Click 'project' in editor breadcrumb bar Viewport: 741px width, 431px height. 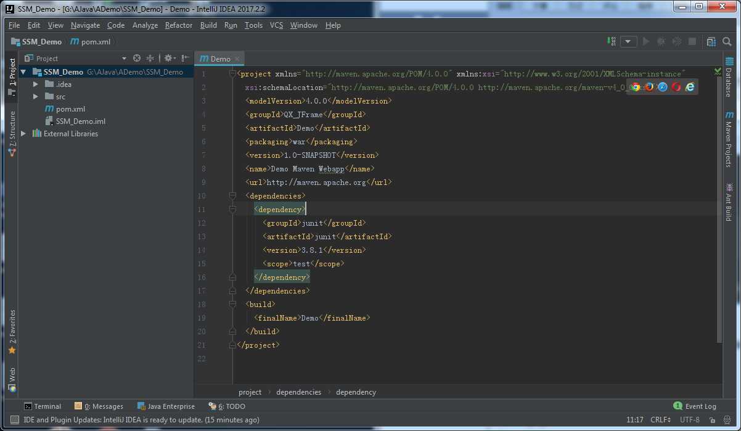point(250,392)
